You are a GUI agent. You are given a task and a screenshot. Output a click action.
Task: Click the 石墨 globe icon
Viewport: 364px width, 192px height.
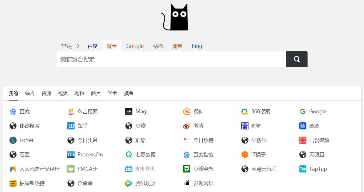(x=13, y=154)
